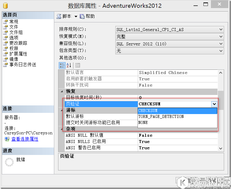
Task: Select the 默认语言 property row
Action: (x=101, y=73)
